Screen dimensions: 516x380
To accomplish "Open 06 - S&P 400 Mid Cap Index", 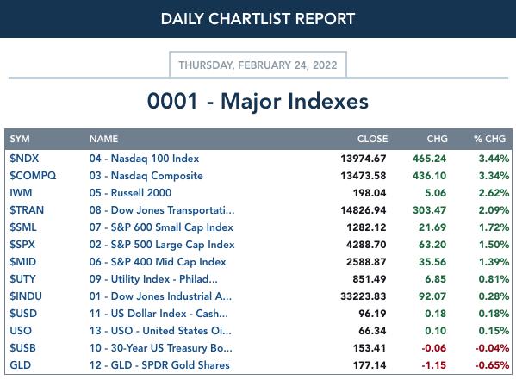I will (158, 262).
